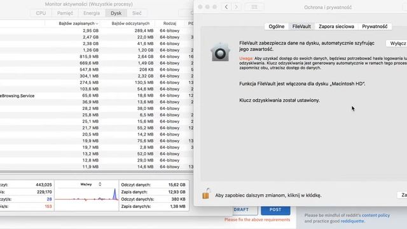This screenshot has width=407, height=229.
Task: Click the lock icon to prevent changes
Action: pyautogui.click(x=206, y=193)
